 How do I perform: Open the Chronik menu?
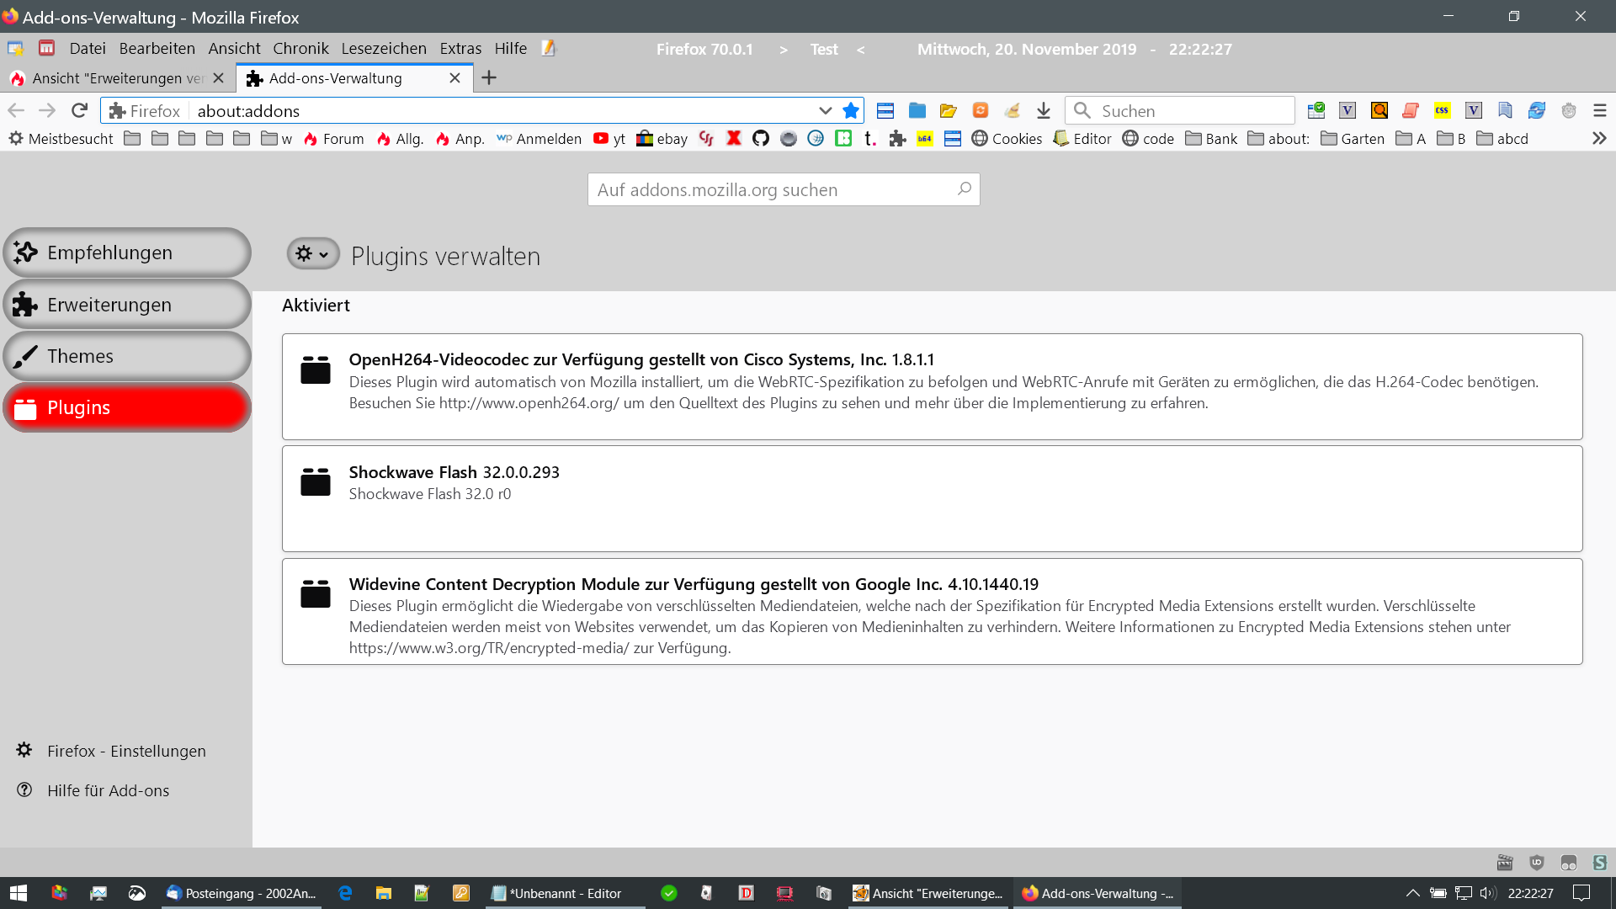click(x=300, y=48)
